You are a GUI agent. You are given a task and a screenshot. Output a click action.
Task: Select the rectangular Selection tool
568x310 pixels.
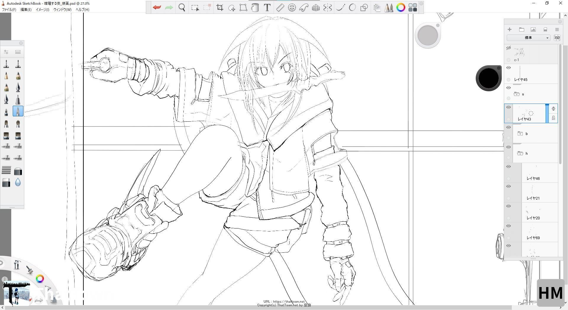point(195,7)
